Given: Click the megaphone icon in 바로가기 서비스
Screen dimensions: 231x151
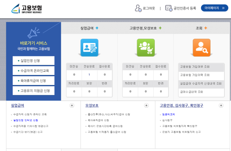Looking at the screenshot, I should point(34,32).
